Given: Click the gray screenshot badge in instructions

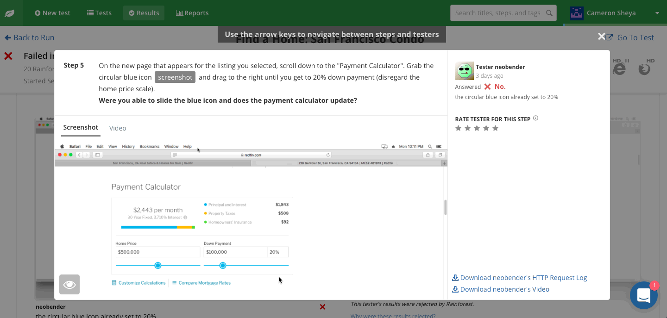Looking at the screenshot, I should [x=175, y=77].
